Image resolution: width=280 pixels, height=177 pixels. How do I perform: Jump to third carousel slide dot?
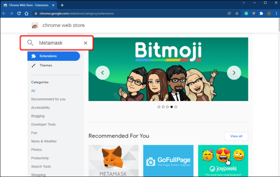167,107
